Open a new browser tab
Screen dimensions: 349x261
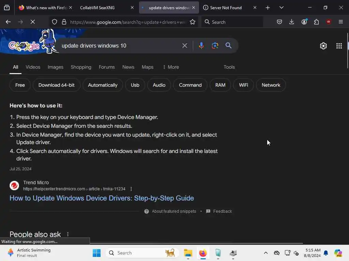point(268,8)
